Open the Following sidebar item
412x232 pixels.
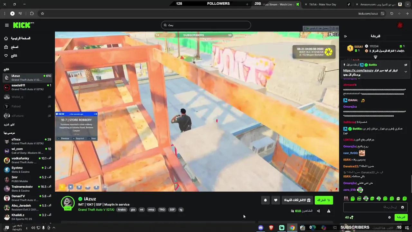10,56
